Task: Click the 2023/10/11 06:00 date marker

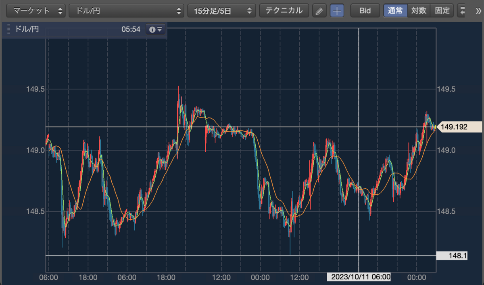Action: click(x=359, y=277)
